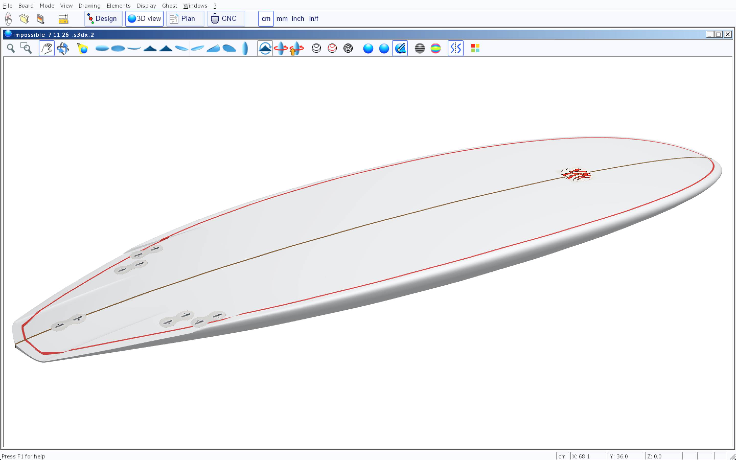Switch to the Design mode button

coord(103,19)
